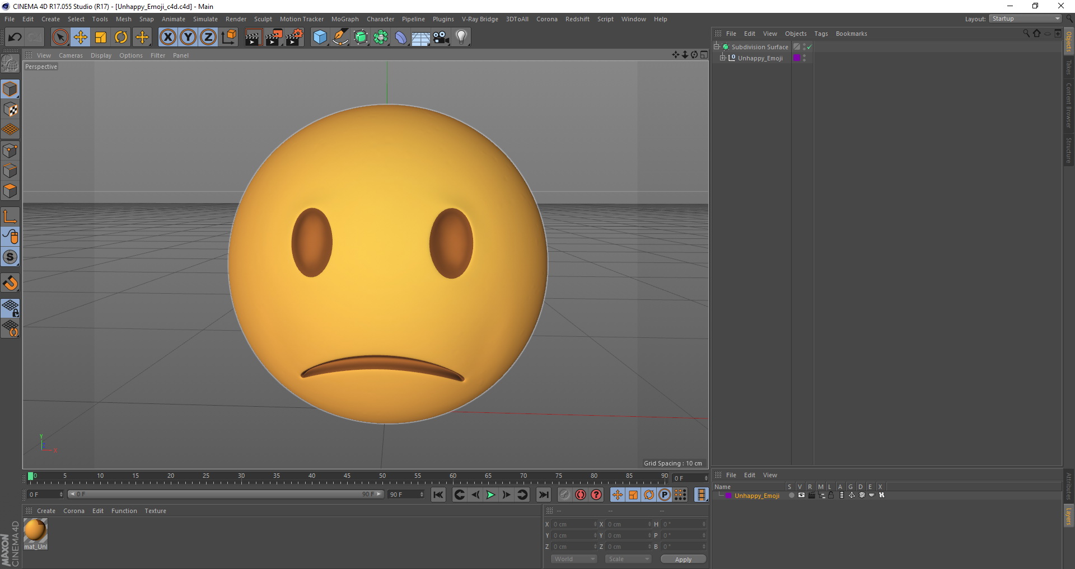Play the animation forward
Image resolution: width=1075 pixels, height=569 pixels.
click(x=490, y=495)
